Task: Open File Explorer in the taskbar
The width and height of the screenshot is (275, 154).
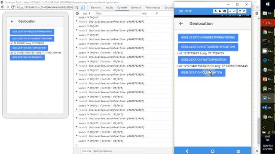Action: pos(268,13)
